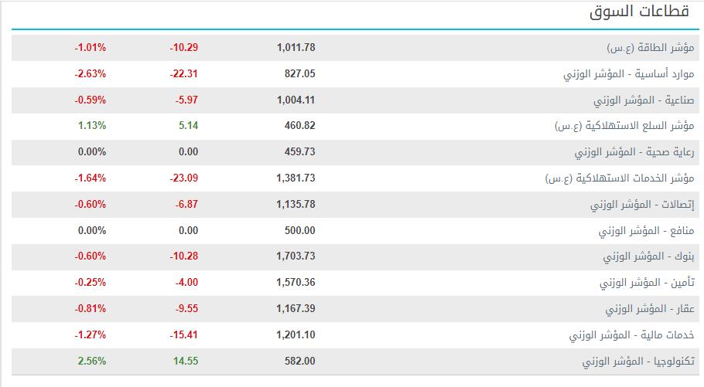Open the مؤشر الطاقة (ع.س) sector row
The image size is (704, 387).
tap(355, 48)
